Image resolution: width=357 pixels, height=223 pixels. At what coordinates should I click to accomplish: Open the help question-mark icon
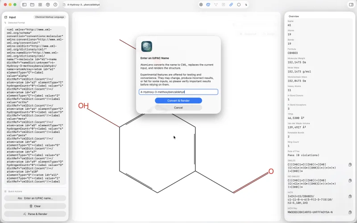click(x=55, y=4)
